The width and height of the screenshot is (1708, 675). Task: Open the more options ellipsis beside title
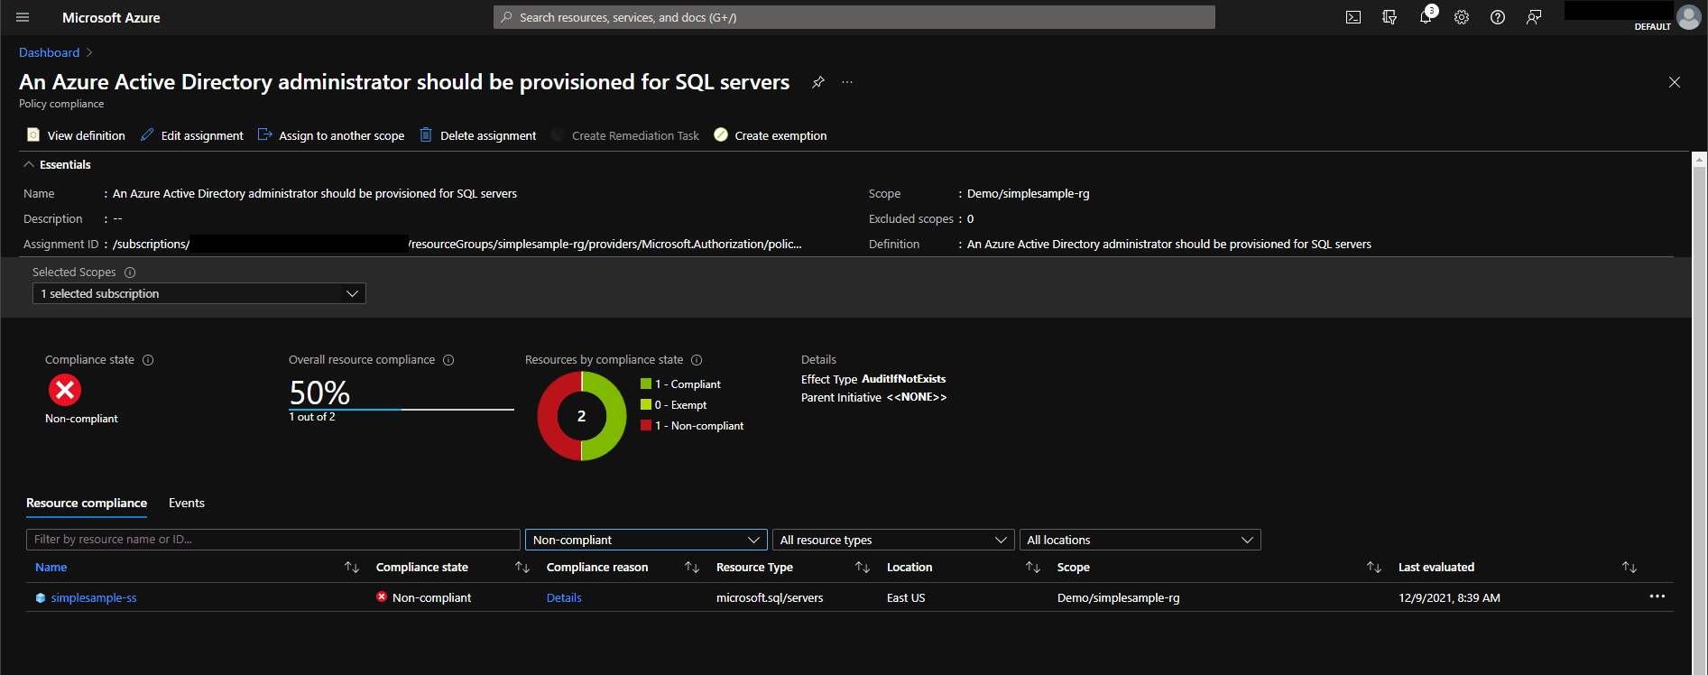point(847,82)
